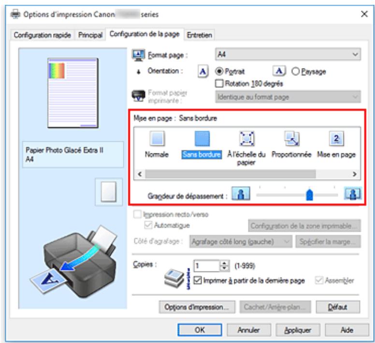Click the printer illustration graphic
This screenshot has height=343, width=375.
[74, 261]
